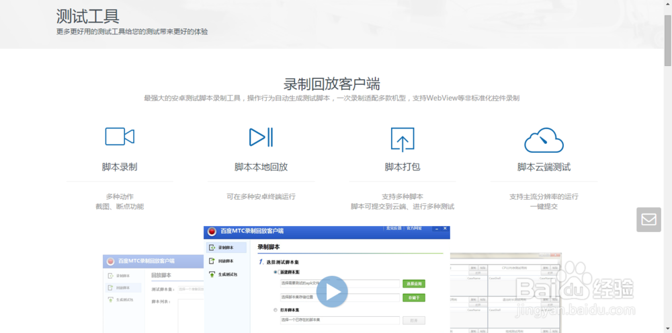This screenshot has height=333, width=672.
Task: Click the page's vertical scrollbar thumb
Action: (x=668, y=40)
